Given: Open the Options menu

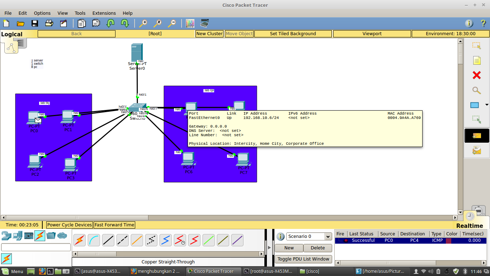Looking at the screenshot, I should (42, 13).
